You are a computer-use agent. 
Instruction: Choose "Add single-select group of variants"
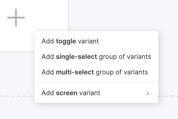(96, 57)
